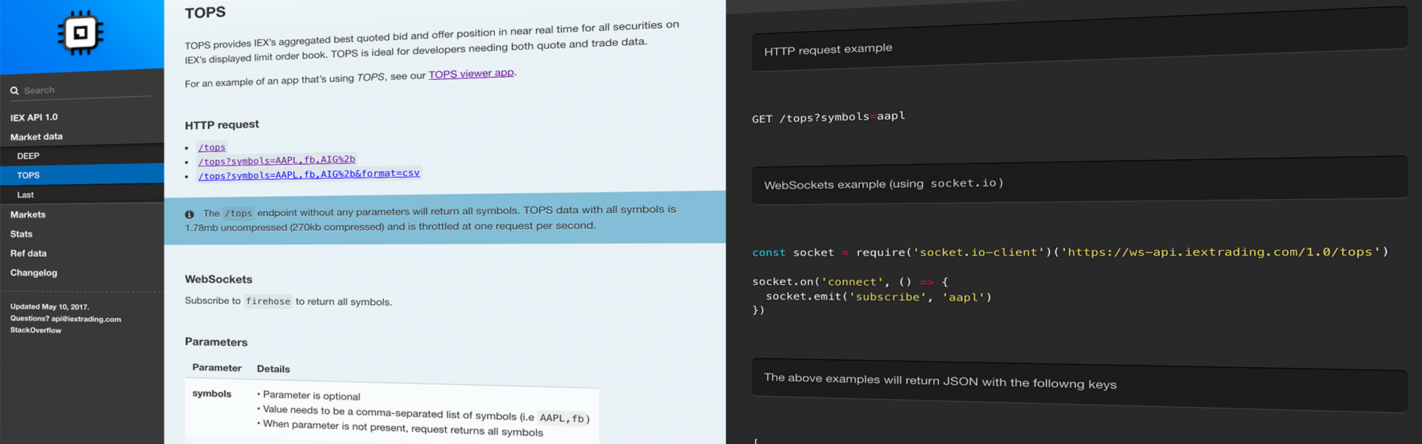
Task: Click the 'WebSockets example' code header
Action: point(1079,181)
